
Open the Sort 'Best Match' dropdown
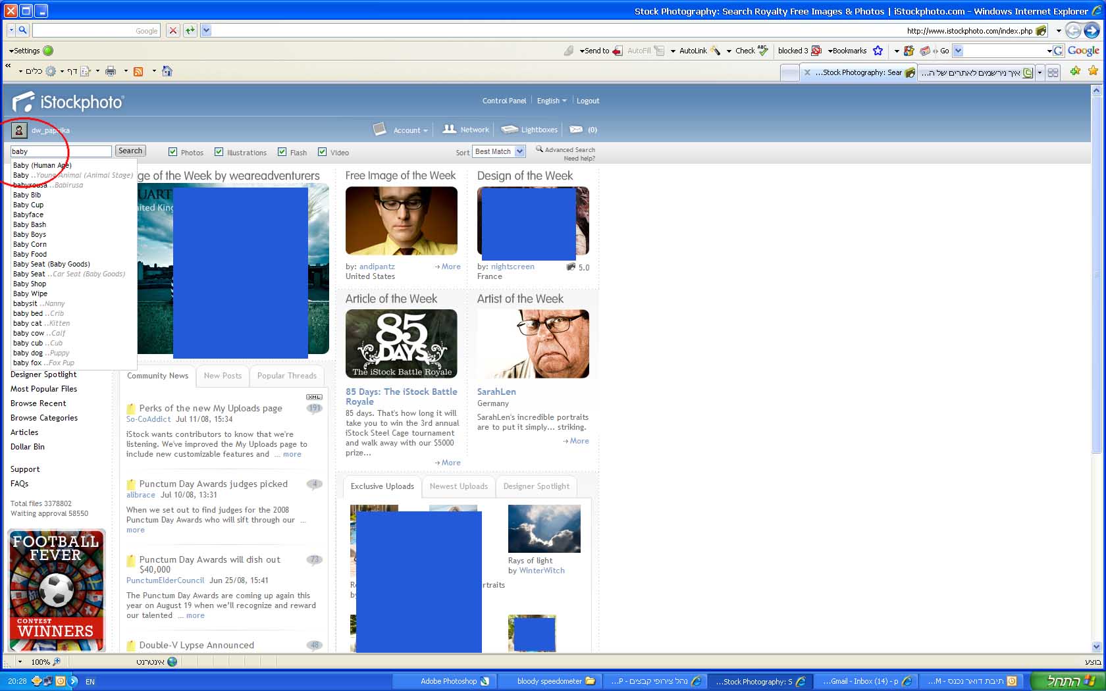pos(499,151)
